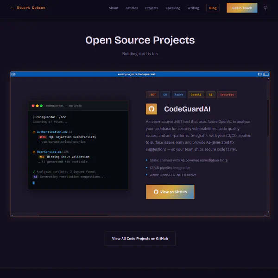The width and height of the screenshot is (278, 278).
Task: Click 'Azure OpenAI & .NET 8 native' bullet
Action: (x=173, y=175)
